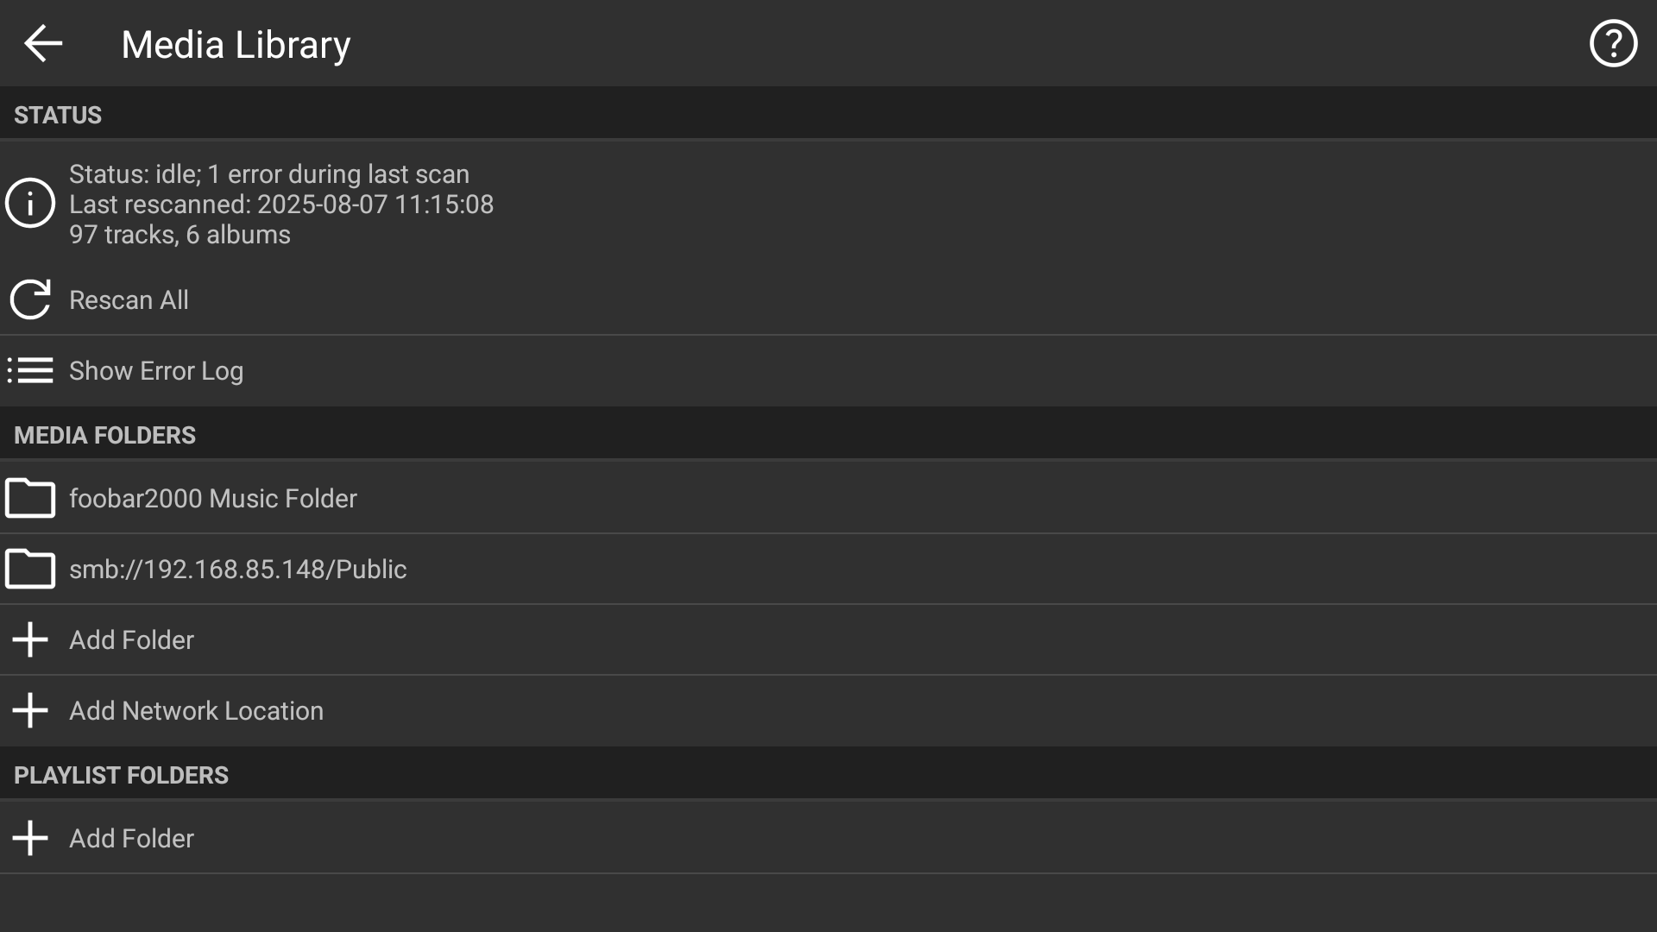The image size is (1657, 932).
Task: Tap the status text showing last rescanned time
Action: [281, 205]
